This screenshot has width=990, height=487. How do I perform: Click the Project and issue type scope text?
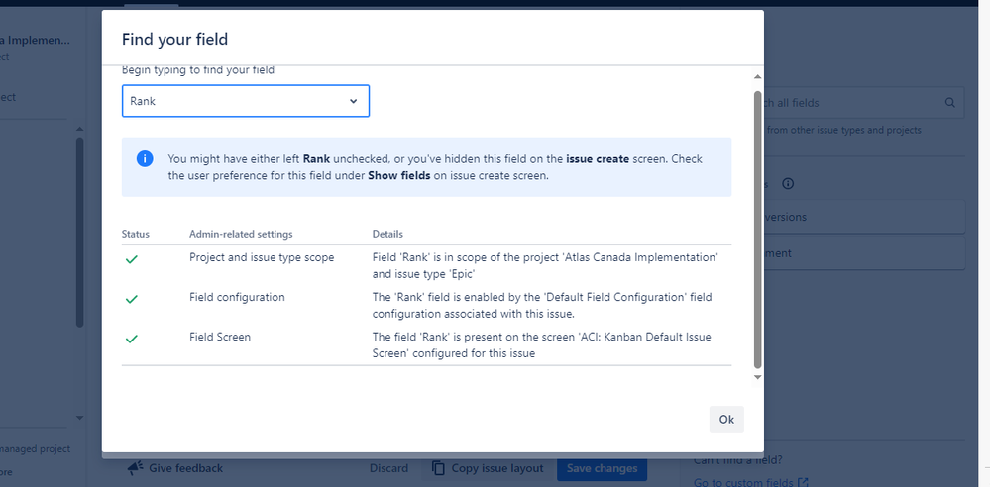(262, 257)
